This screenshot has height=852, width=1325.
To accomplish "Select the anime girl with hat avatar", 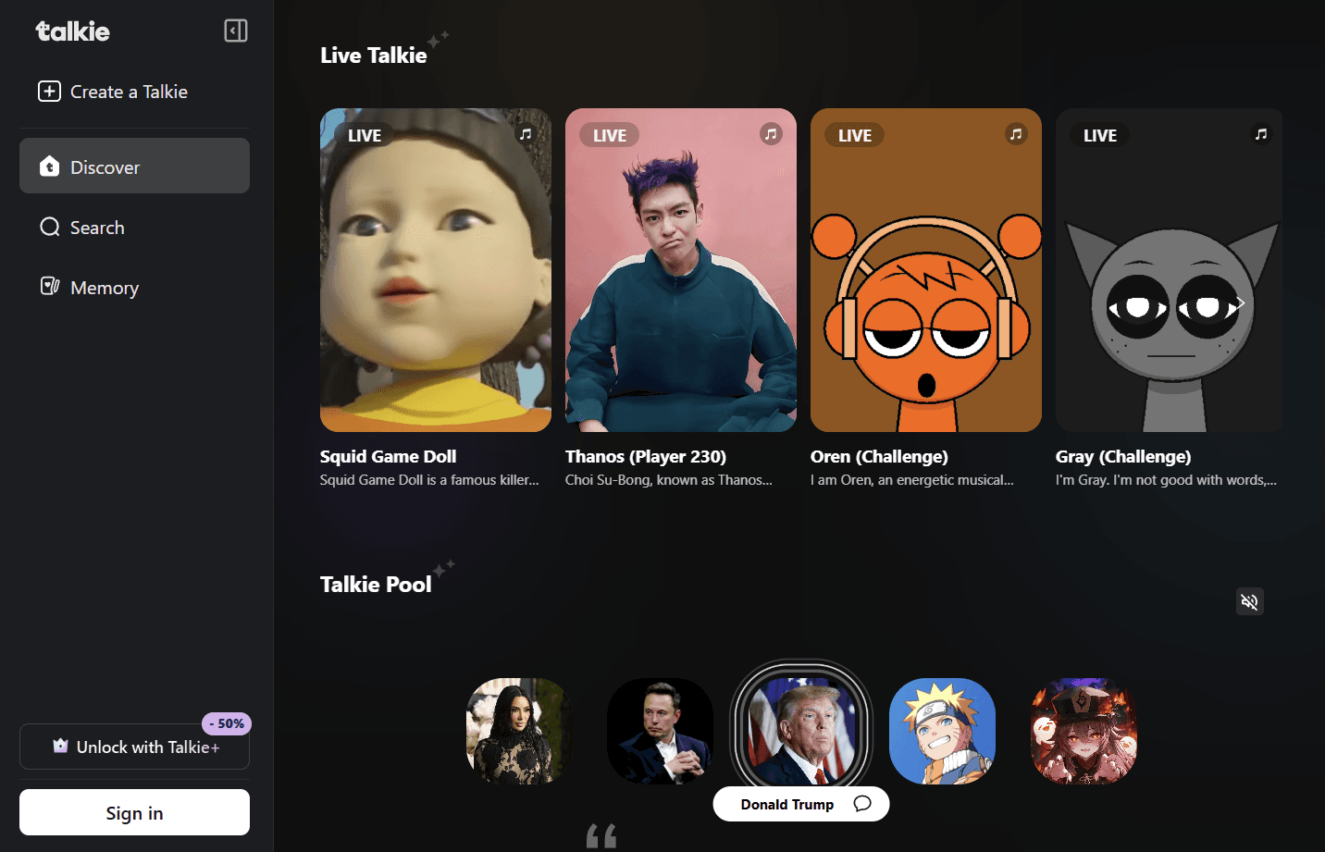I will coord(1084,731).
